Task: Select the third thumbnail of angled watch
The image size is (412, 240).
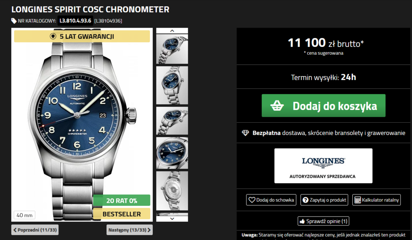Action: (172, 121)
